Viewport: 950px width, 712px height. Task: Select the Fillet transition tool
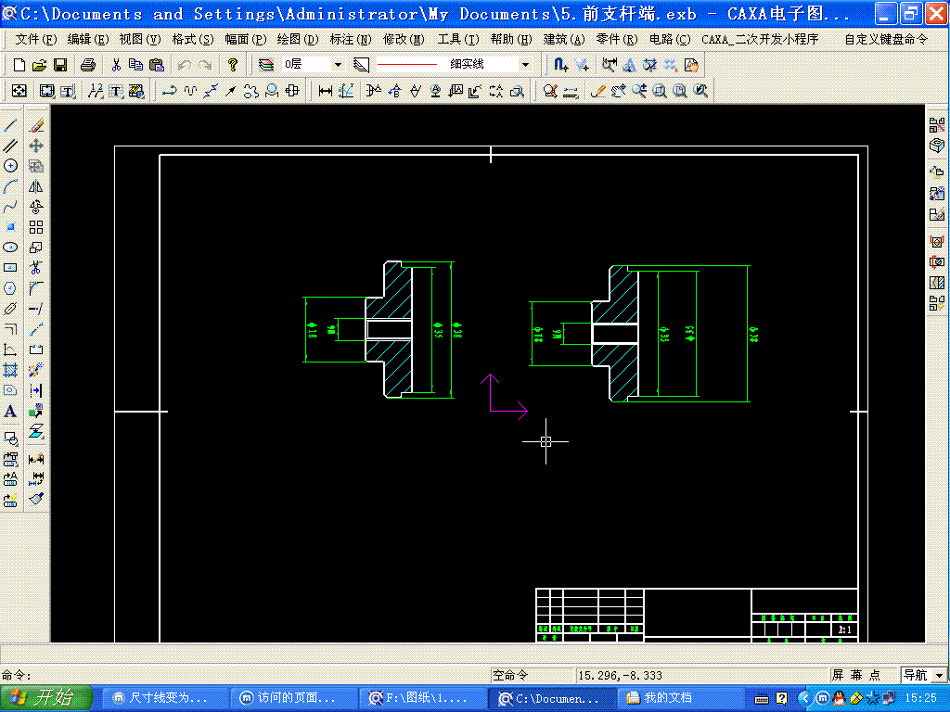(x=36, y=288)
